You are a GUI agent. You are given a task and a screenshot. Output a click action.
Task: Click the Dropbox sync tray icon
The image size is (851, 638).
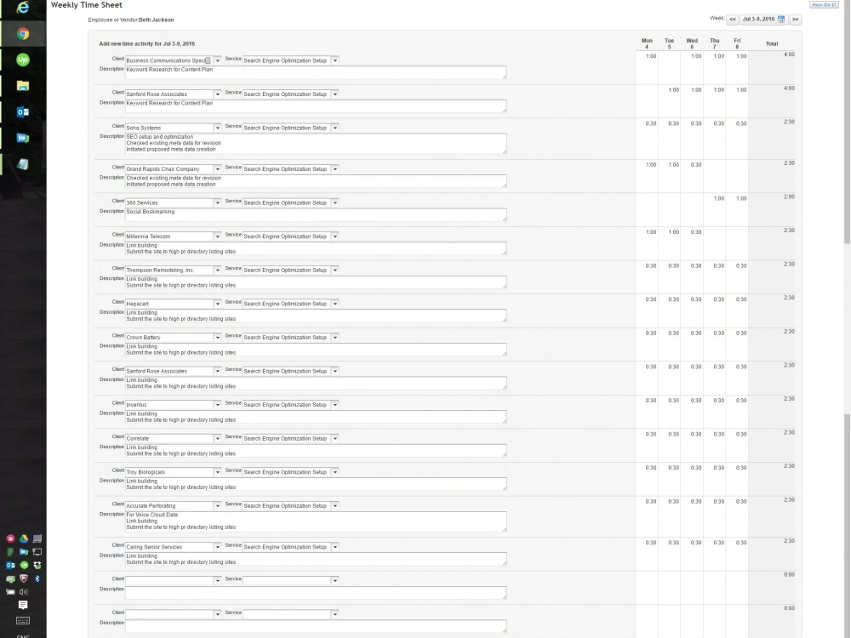37,566
